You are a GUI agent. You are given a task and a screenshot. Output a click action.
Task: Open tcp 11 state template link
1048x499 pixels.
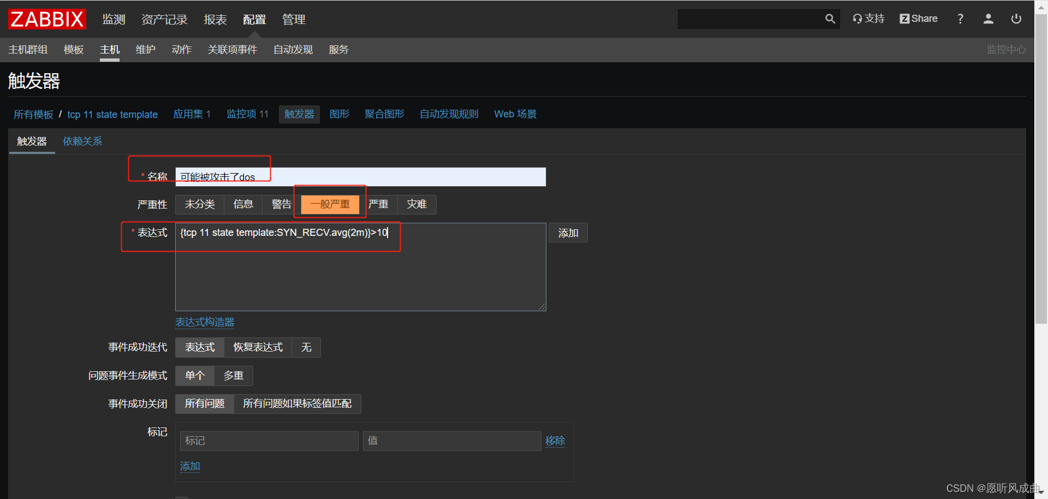pos(112,114)
